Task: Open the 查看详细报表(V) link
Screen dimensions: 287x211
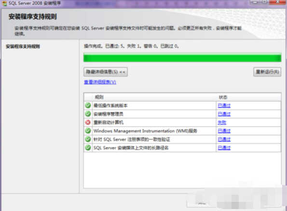Action: click(x=100, y=82)
